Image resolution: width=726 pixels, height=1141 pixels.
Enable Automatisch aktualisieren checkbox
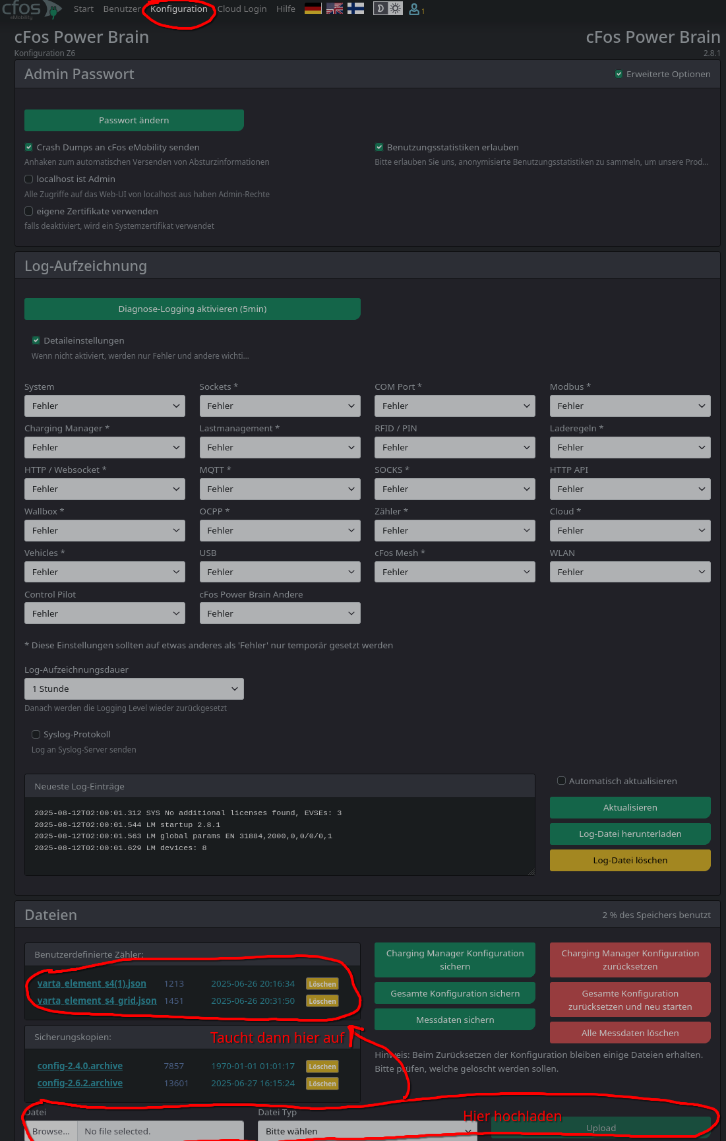click(x=561, y=781)
